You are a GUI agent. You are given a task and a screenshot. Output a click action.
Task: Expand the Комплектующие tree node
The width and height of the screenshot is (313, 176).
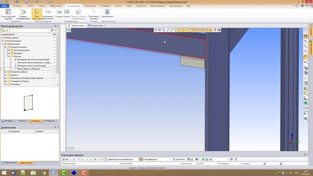9,50
